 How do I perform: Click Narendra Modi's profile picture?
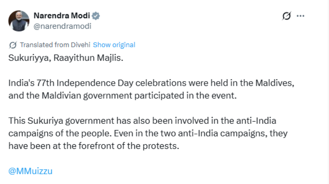[19, 21]
